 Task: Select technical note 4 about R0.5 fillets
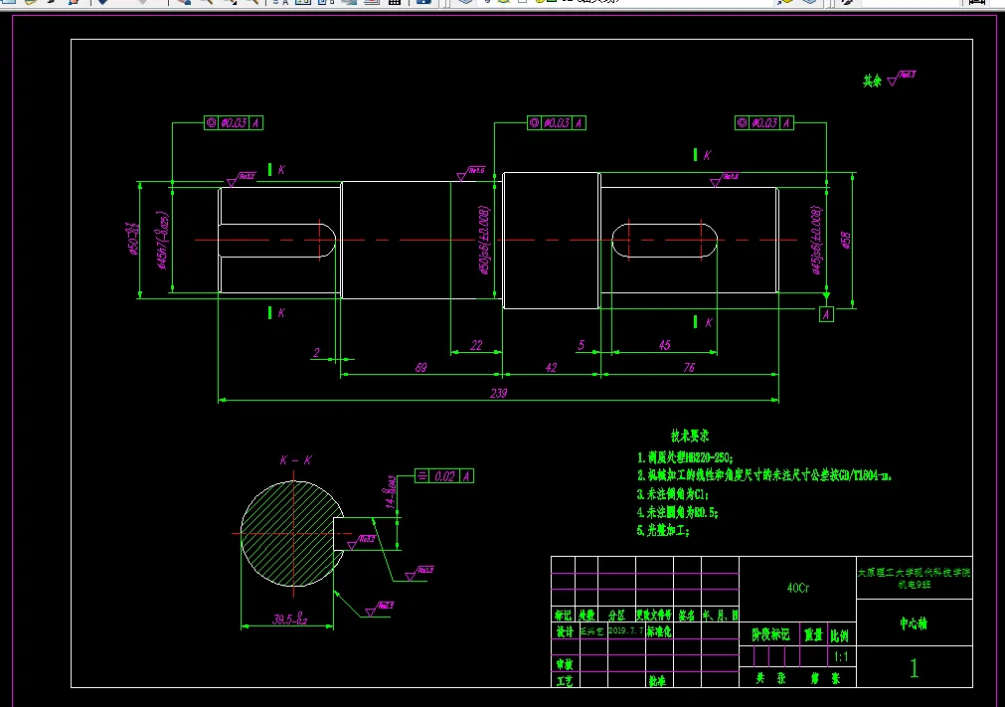[678, 512]
